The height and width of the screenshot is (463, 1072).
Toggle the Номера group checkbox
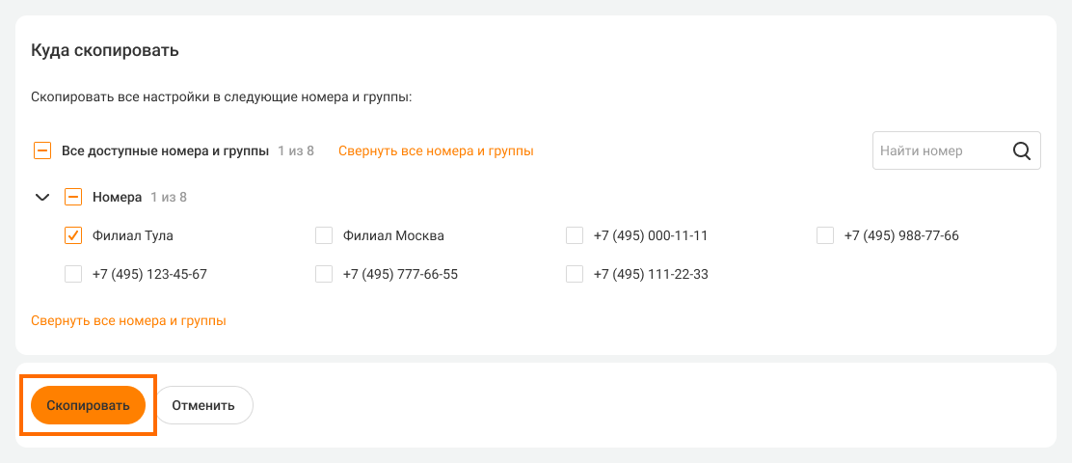click(x=73, y=197)
